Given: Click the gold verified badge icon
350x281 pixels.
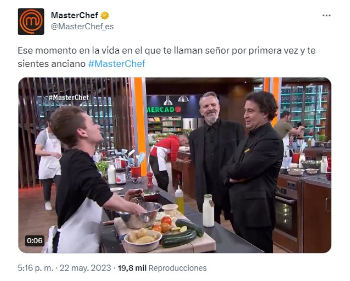Looking at the screenshot, I should point(105,16).
